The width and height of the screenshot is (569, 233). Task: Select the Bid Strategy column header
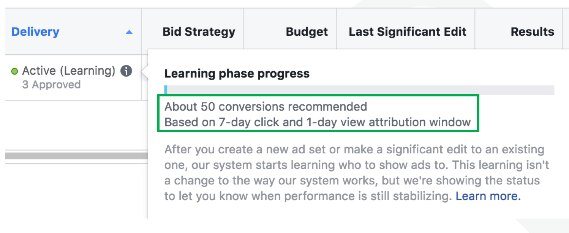point(199,32)
